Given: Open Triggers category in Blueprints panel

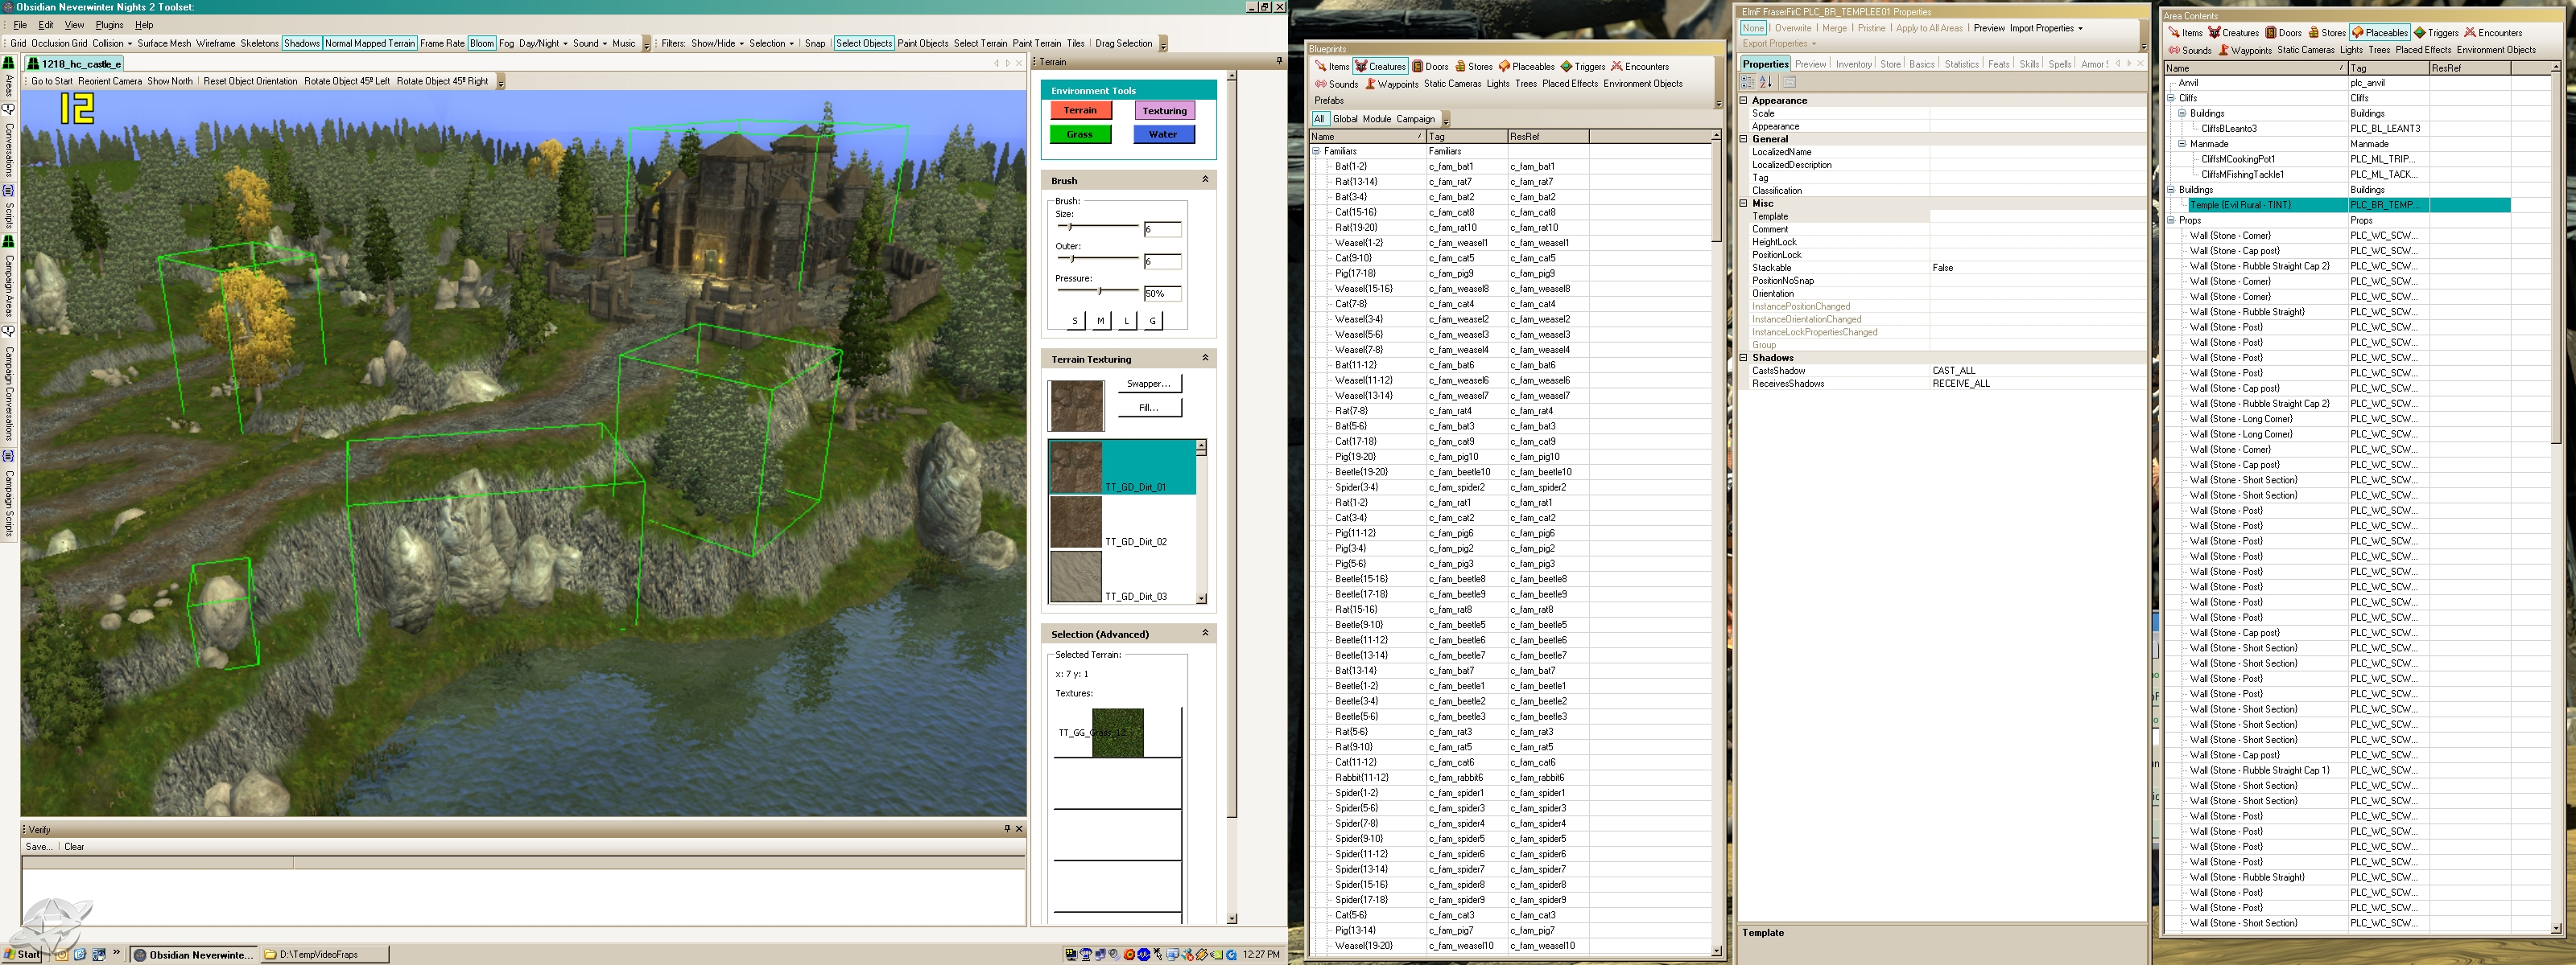Looking at the screenshot, I should point(1582,67).
